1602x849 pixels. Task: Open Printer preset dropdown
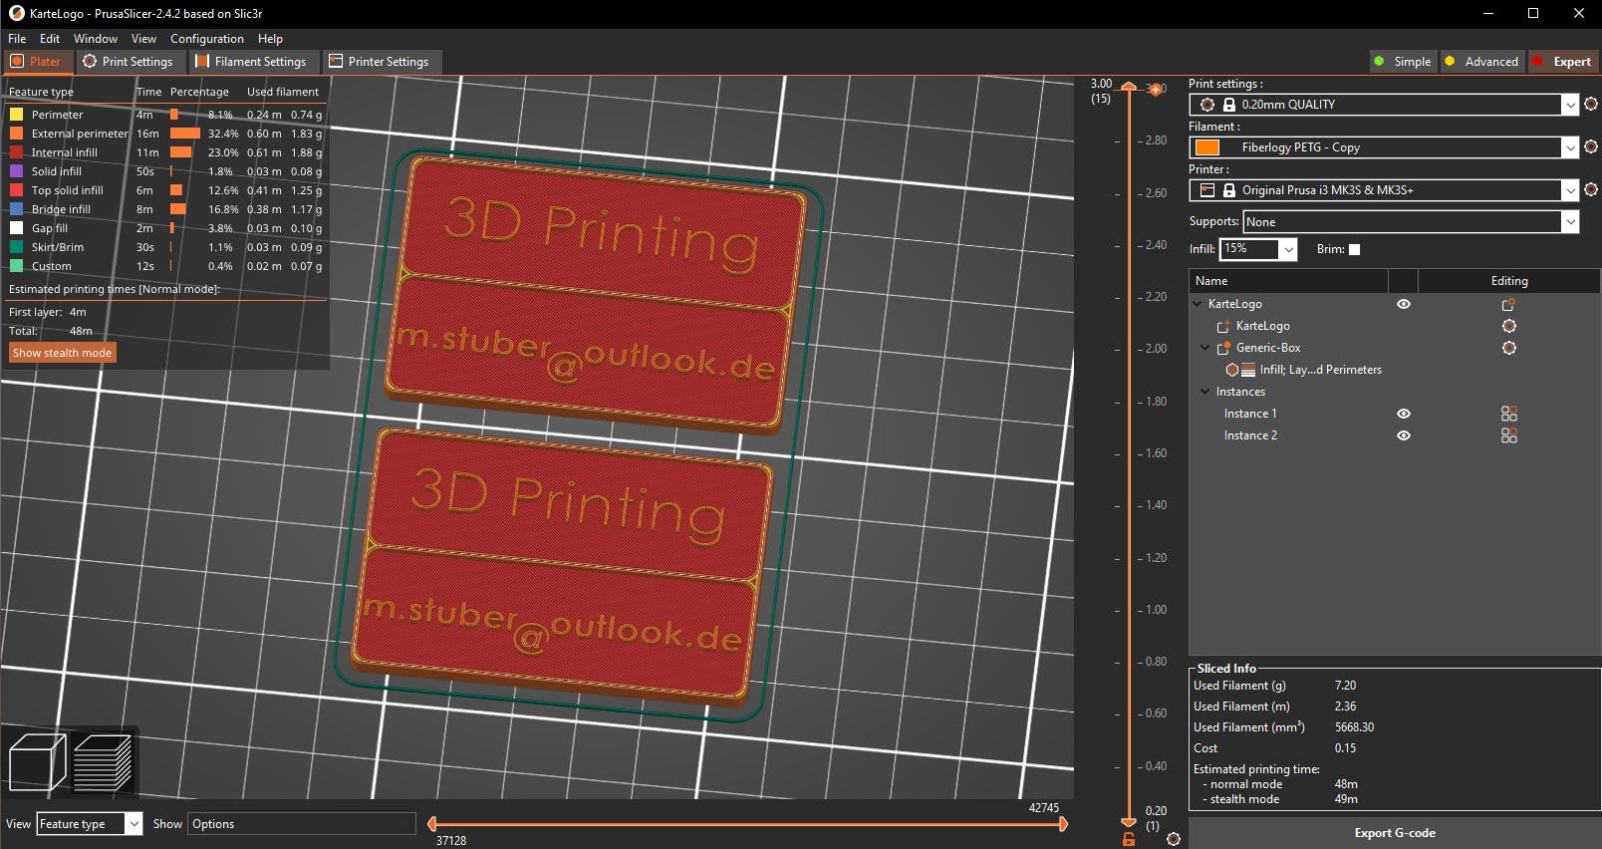1570,190
